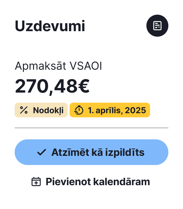The height and width of the screenshot is (209, 183).
Task: Click the year 2025 in the yellow tag
Action: pyautogui.click(x=135, y=110)
